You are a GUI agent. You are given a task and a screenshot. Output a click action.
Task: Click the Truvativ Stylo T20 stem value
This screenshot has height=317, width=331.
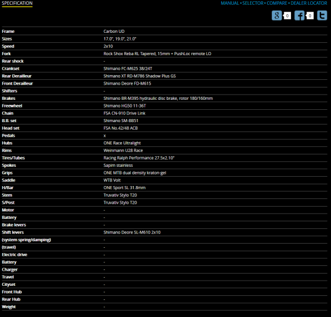point(120,195)
